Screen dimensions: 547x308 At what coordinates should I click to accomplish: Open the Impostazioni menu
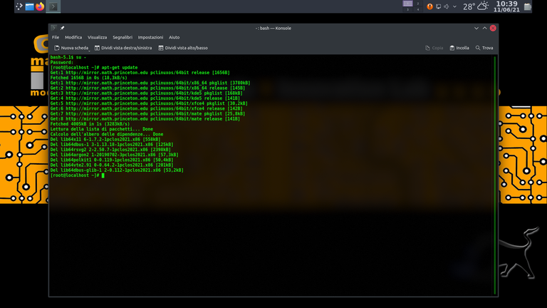coord(150,37)
